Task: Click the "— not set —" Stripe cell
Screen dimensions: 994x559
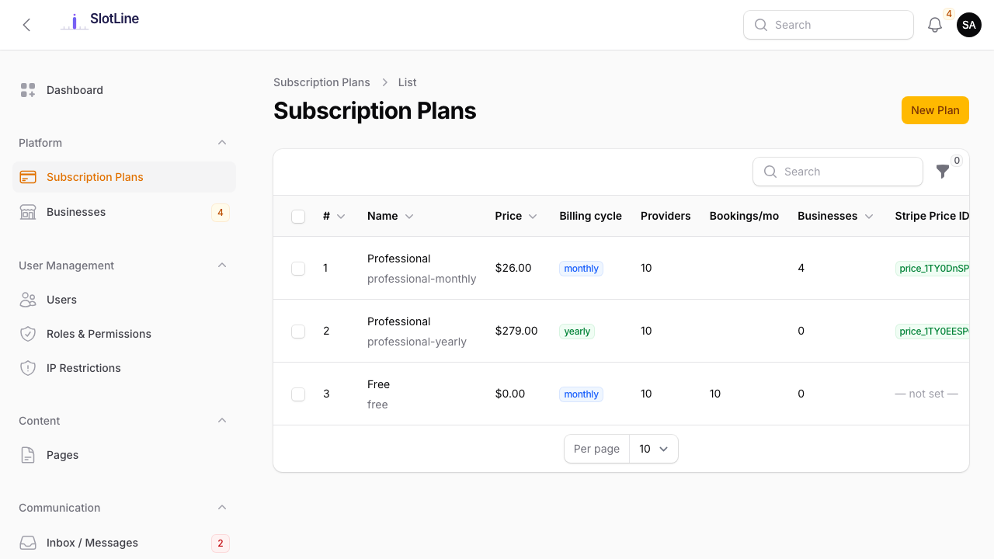Action: pyautogui.click(x=926, y=394)
